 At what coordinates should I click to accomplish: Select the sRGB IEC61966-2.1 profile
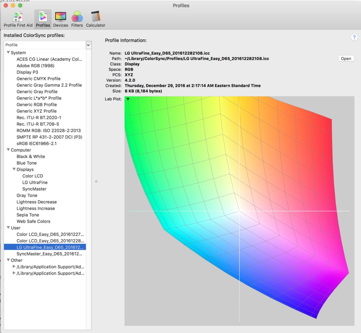click(x=37, y=144)
